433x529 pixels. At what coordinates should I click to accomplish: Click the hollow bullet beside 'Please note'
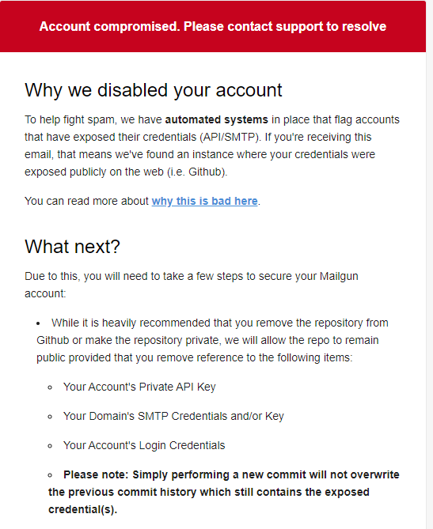click(50, 475)
